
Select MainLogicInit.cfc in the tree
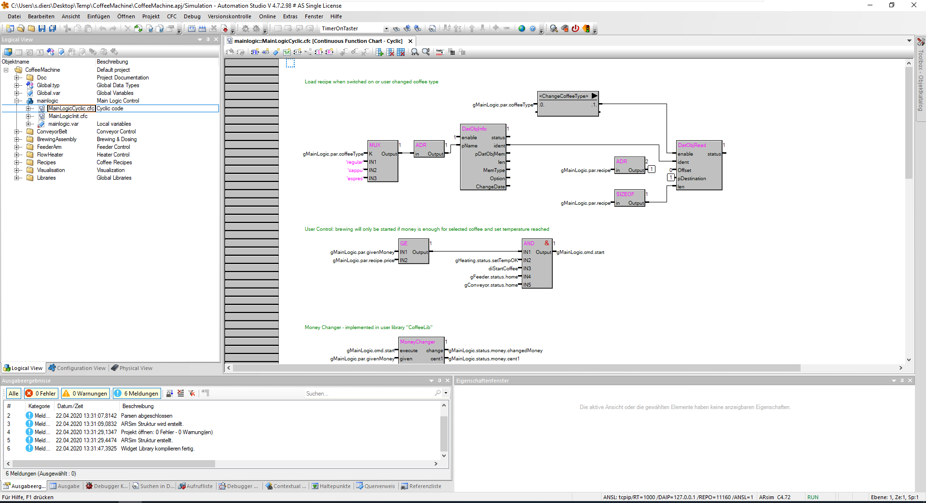tap(68, 116)
